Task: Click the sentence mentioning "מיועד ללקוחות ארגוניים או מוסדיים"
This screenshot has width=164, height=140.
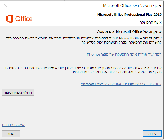Action: click(x=123, y=38)
